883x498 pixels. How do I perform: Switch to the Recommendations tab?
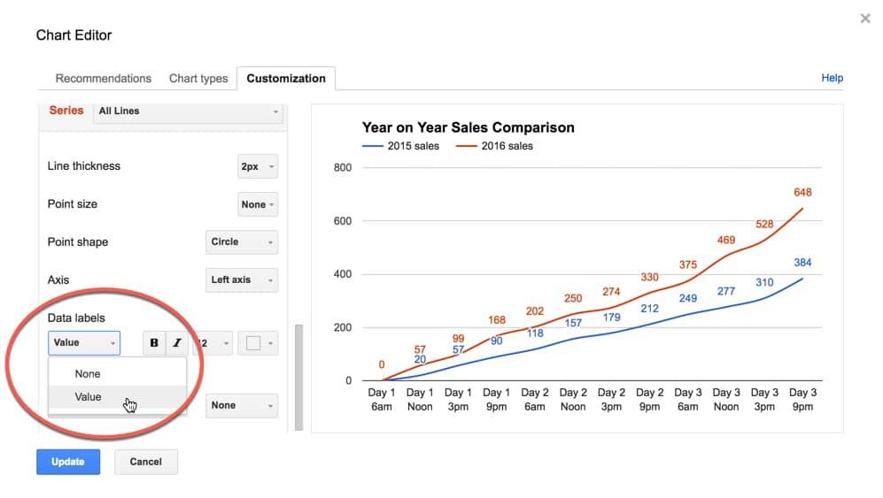(104, 79)
